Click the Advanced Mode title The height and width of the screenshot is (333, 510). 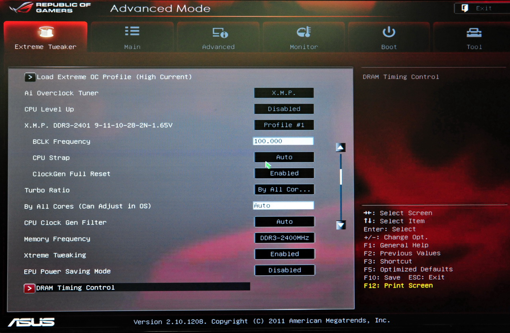pyautogui.click(x=160, y=8)
